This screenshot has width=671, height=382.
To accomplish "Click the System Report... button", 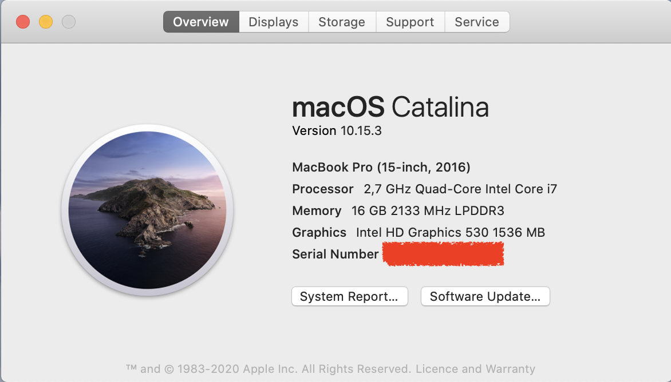I will click(x=349, y=296).
